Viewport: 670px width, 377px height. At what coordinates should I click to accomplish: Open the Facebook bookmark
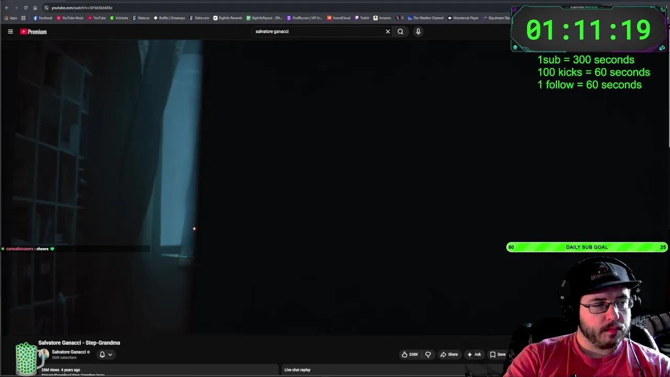(43, 18)
